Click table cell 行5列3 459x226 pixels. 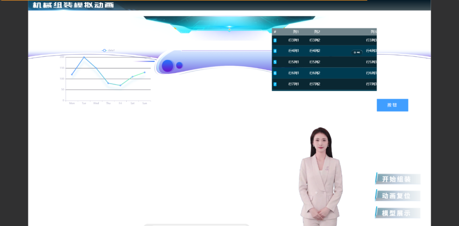point(371,62)
